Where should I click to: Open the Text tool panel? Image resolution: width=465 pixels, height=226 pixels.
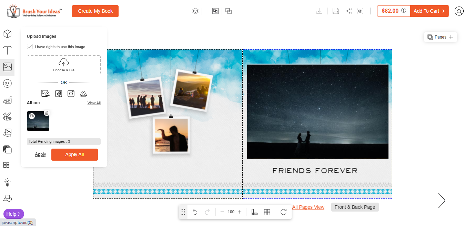point(7,51)
